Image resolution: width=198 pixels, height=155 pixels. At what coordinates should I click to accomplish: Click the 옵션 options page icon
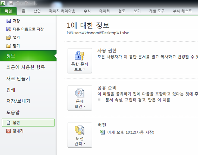coord(9,123)
